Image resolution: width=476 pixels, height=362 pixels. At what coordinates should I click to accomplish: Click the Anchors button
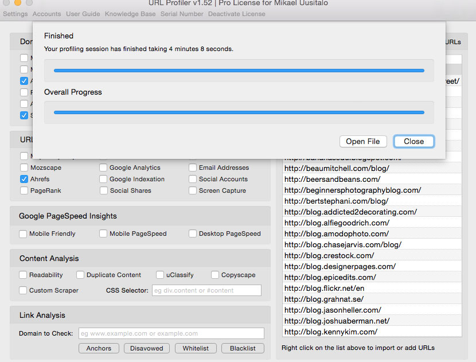(99, 348)
